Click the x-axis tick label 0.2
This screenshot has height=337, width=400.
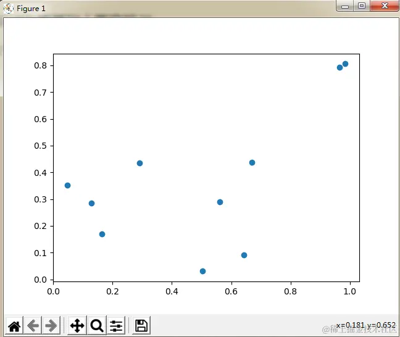click(x=112, y=291)
